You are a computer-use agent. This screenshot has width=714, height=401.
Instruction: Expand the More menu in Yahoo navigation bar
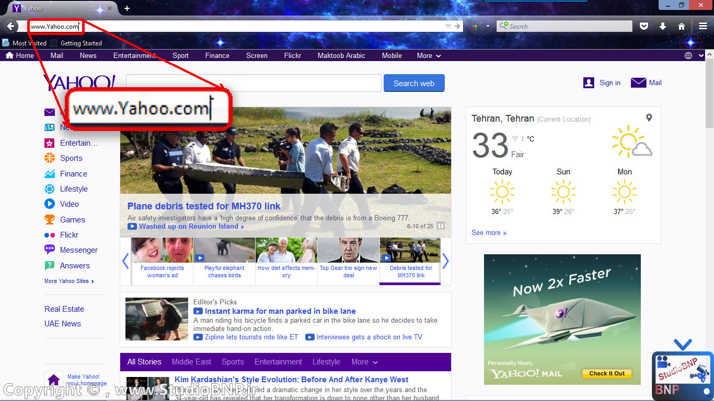click(429, 55)
